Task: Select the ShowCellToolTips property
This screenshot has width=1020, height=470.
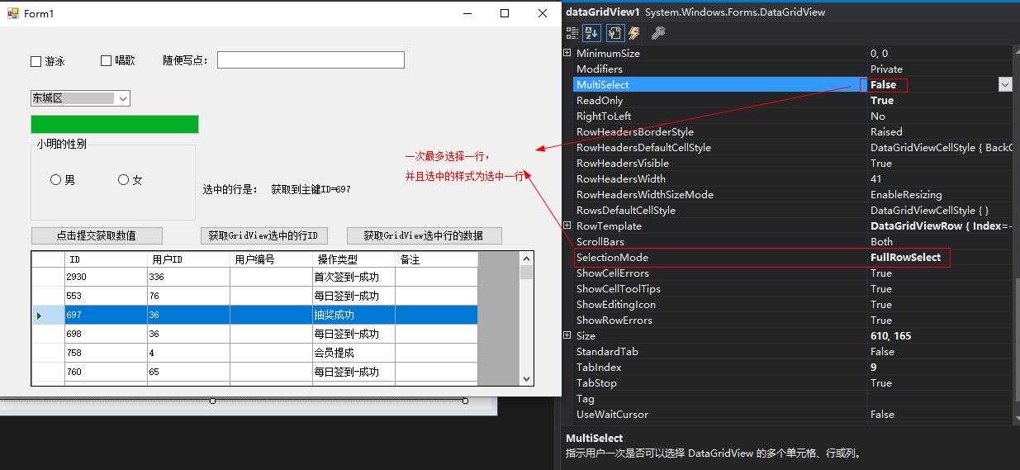Action: point(793,288)
